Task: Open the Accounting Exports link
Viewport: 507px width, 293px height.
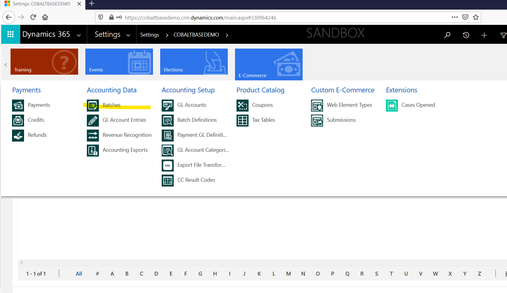Action: (125, 150)
